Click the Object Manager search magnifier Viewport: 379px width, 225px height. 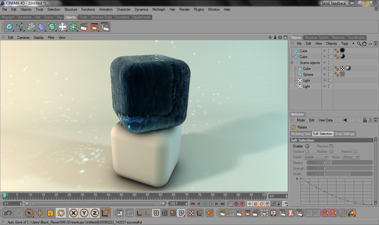tap(359, 43)
